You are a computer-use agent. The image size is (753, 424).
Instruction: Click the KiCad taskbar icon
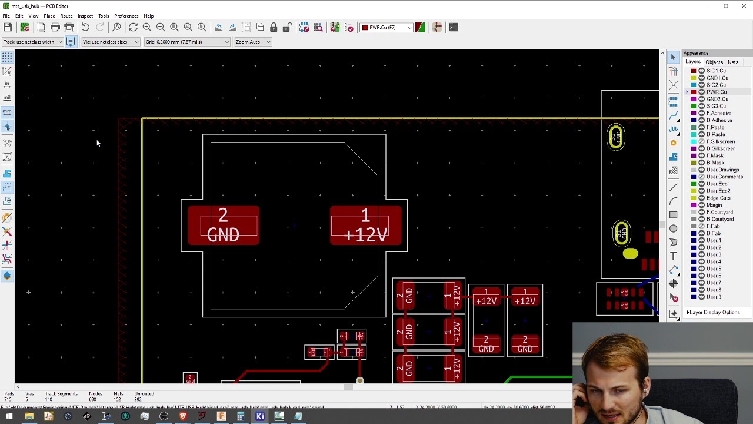260,416
